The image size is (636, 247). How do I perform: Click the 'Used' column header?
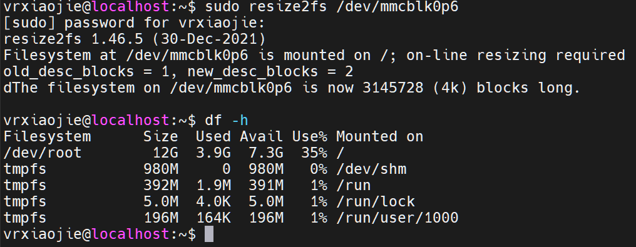213,136
